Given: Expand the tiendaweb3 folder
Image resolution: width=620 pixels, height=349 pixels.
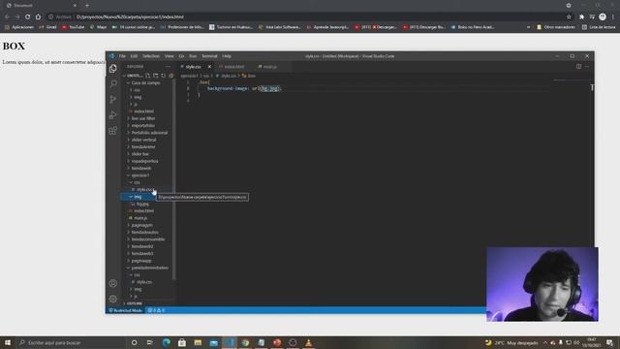Looking at the screenshot, I should [142, 254].
